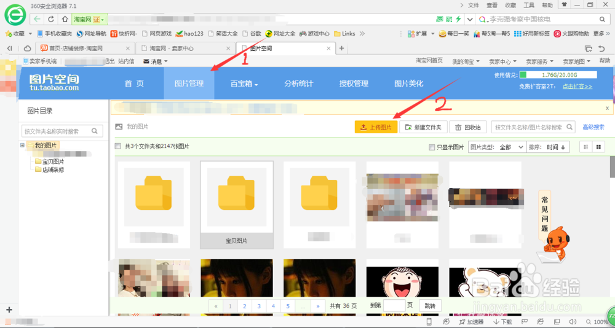Go to the browser home page icon

pyautogui.click(x=65, y=19)
